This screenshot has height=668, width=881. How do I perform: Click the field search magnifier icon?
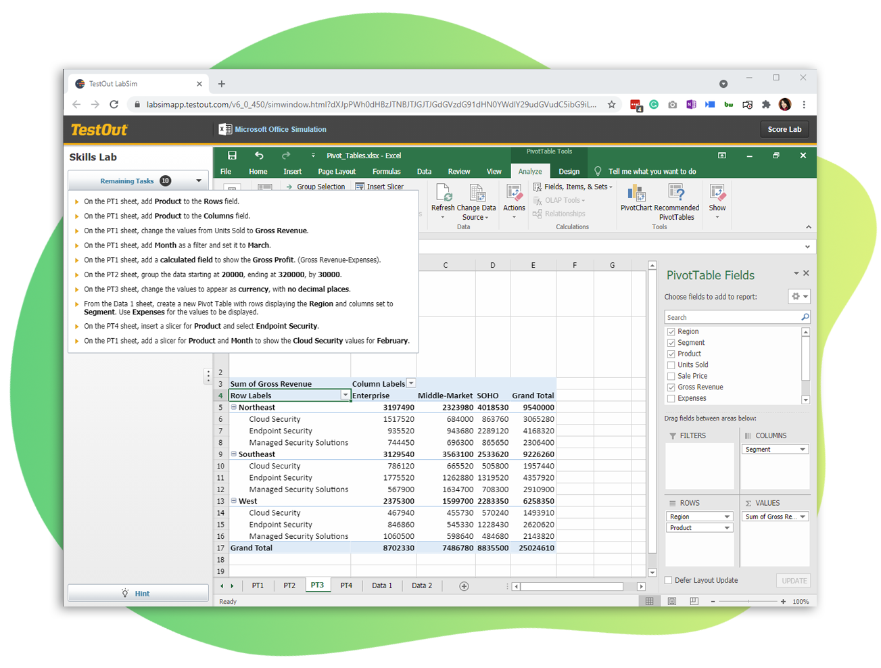pyautogui.click(x=805, y=317)
